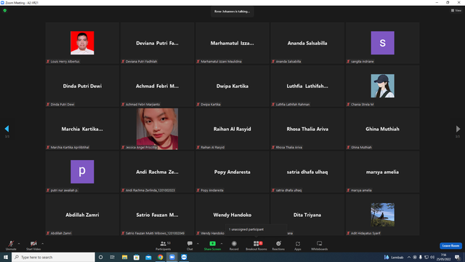Screen dimensions: 465x262
Task: Open Google Chrome from taskbar
Action: point(160,257)
